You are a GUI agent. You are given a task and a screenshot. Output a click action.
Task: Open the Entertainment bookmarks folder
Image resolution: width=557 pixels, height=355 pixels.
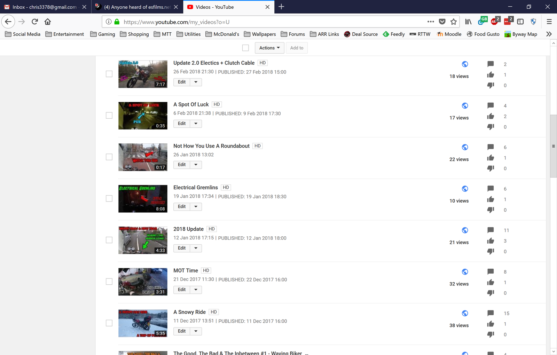click(x=65, y=34)
